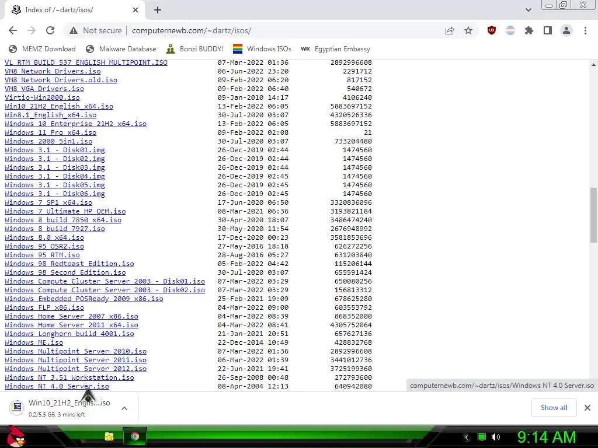Open Chrome's three-dot menu
Viewport: 598px width, 448px height.
tap(585, 30)
